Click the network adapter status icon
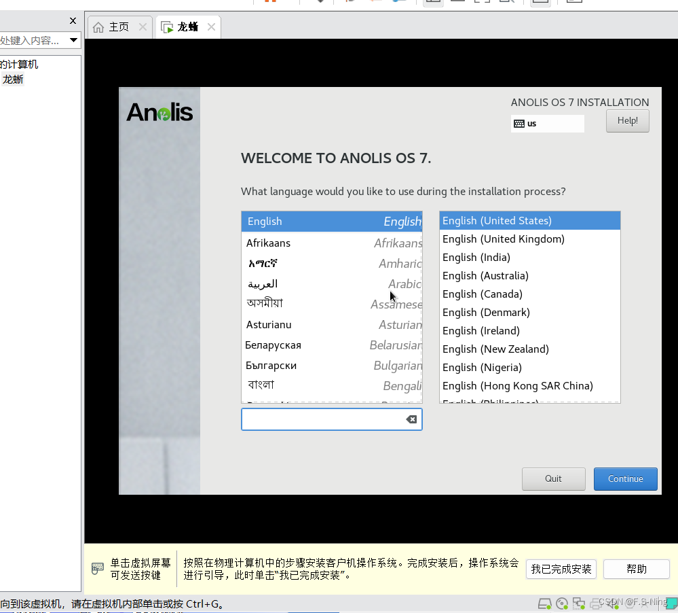The height and width of the screenshot is (613, 678). pos(578,603)
